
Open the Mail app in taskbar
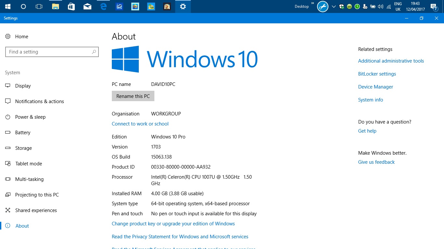point(87,6)
